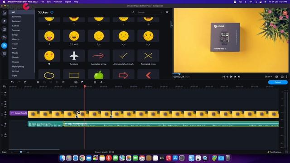Open the File menu
This screenshot has width=290, height=163.
click(x=42, y=2)
